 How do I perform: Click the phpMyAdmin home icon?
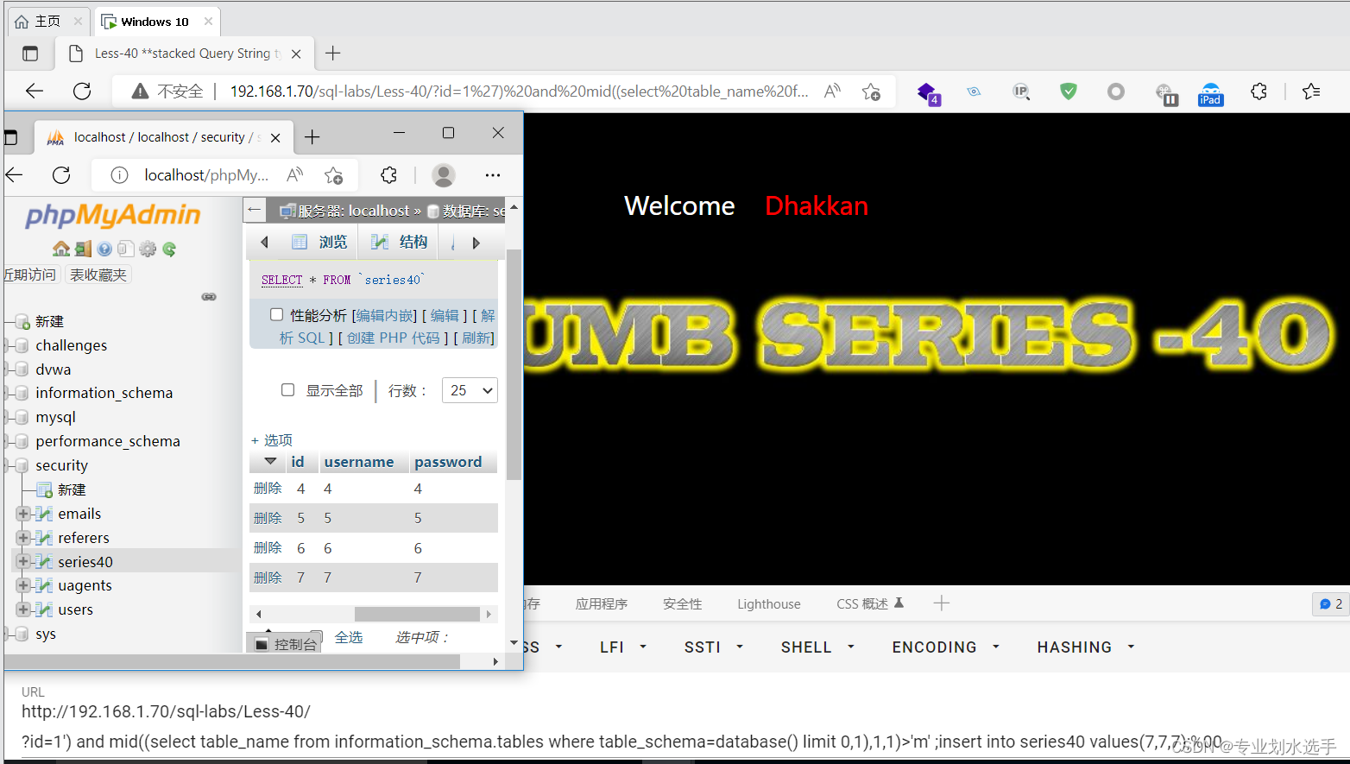tap(60, 249)
